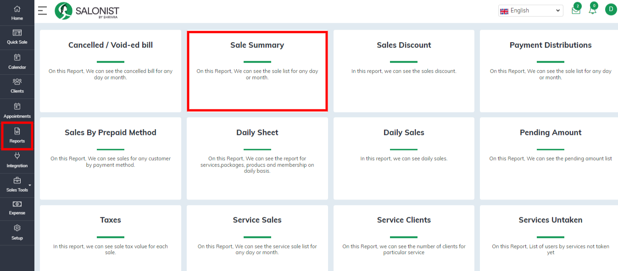618x271 pixels.
Task: Click the Salonist logo
Action: (x=87, y=11)
